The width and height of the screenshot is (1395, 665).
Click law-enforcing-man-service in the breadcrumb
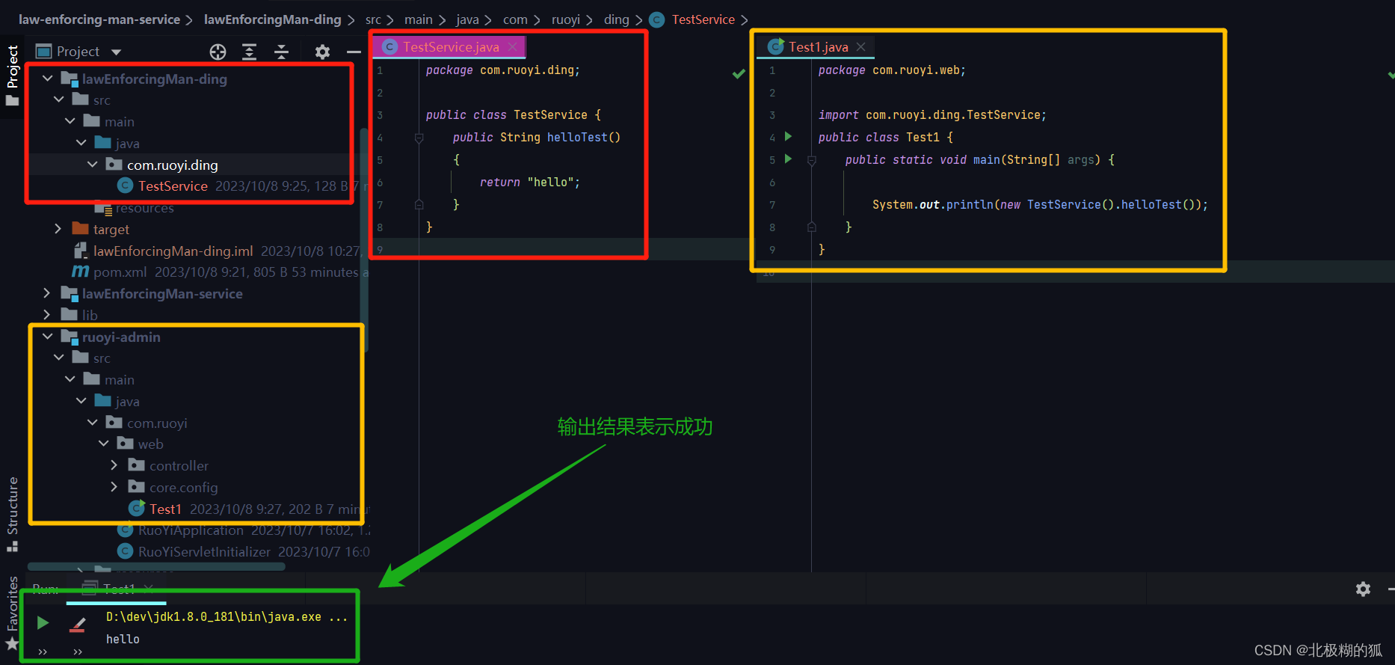99,19
